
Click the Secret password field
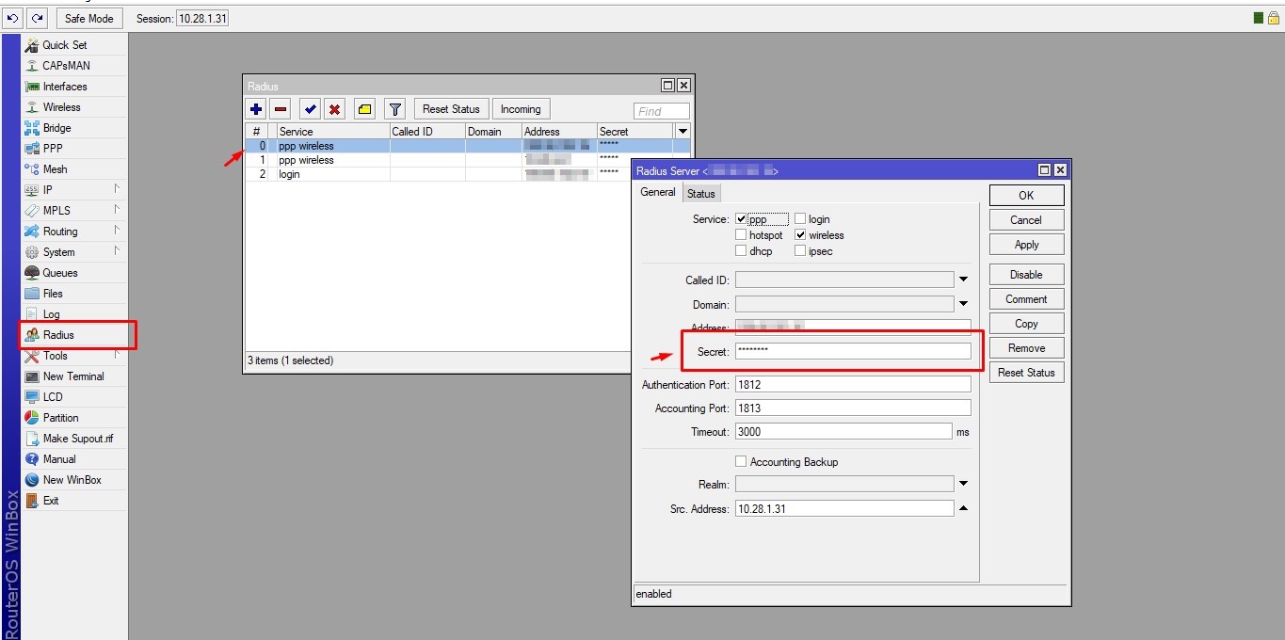(853, 351)
